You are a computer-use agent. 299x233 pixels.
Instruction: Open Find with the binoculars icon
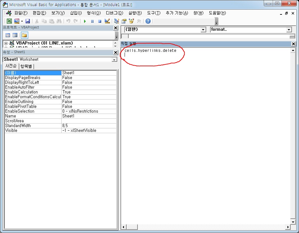59,21
